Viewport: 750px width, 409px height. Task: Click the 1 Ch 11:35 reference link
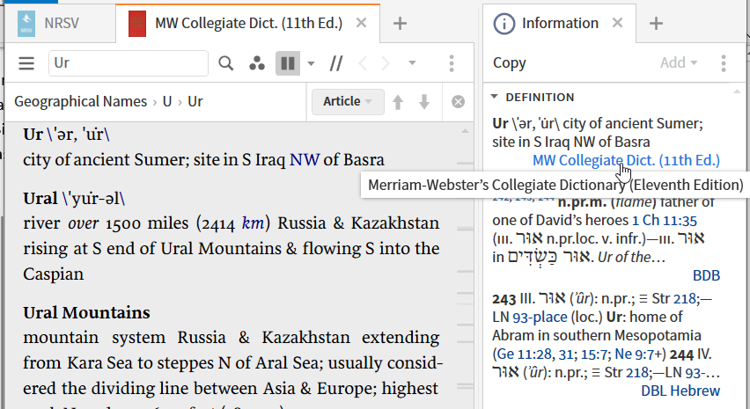pos(665,220)
